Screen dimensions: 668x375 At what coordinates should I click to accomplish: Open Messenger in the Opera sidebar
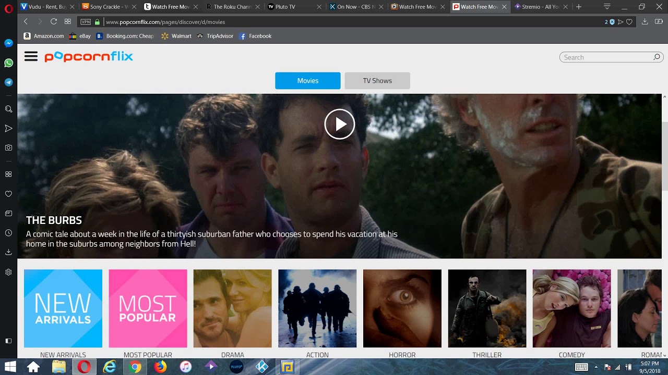point(8,43)
